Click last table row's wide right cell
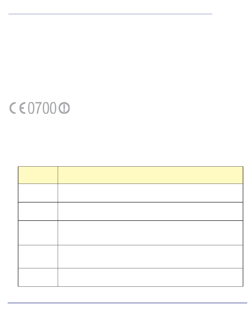The image size is (248, 320). click(x=150, y=277)
